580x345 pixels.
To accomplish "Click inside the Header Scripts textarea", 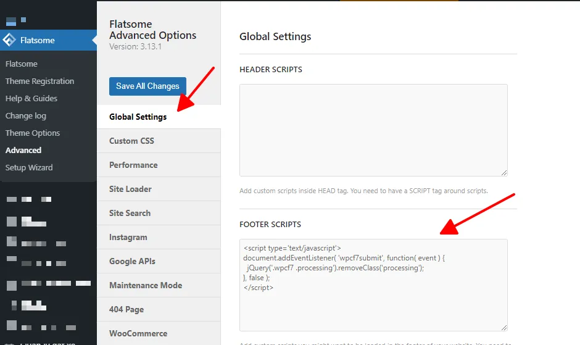I will (373, 130).
